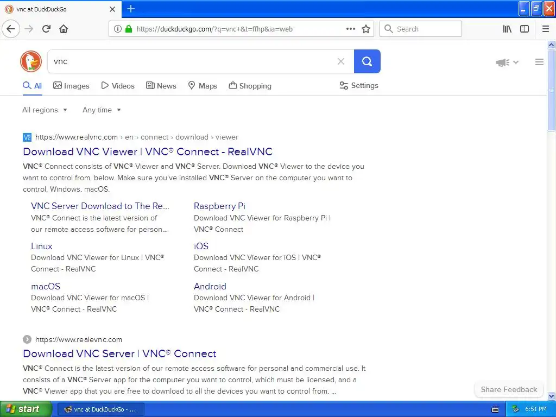Screen dimensions: 556x417
Task: Open Download VNC Viewer RealVNC result
Action: click(x=148, y=151)
